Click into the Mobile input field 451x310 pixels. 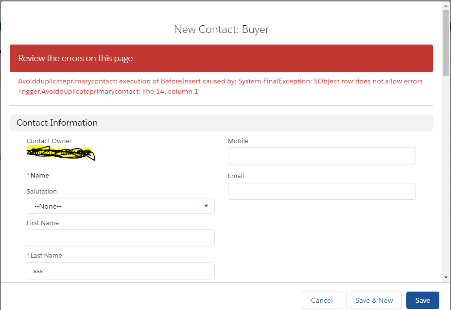(x=322, y=156)
